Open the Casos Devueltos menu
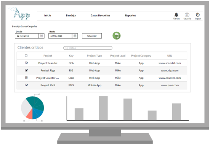The image size is (210, 144). tap(100, 15)
